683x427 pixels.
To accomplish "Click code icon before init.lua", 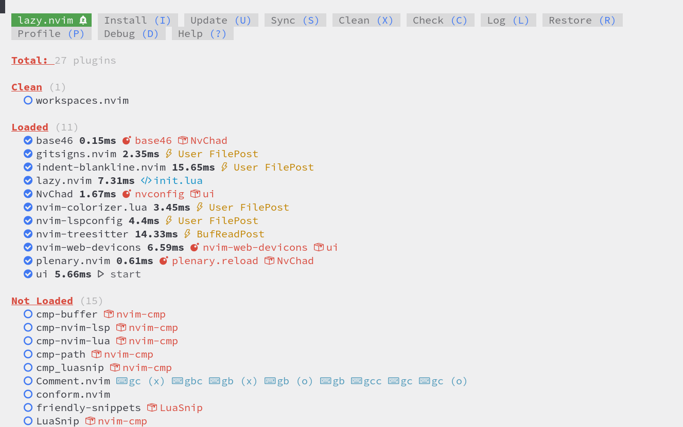I will coord(146,180).
